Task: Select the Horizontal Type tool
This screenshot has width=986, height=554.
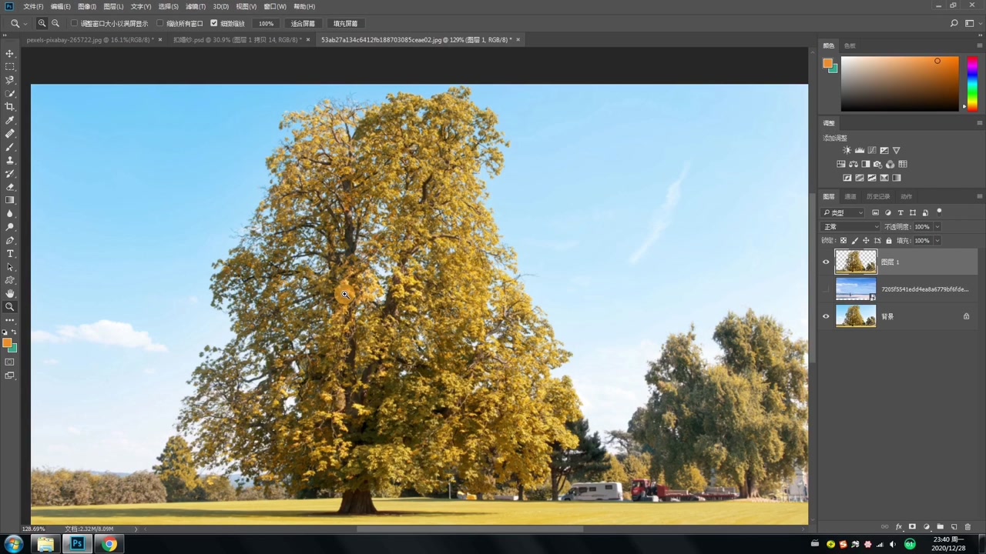Action: [10, 253]
